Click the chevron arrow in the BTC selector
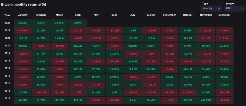246x106 pixels. click(243, 9)
